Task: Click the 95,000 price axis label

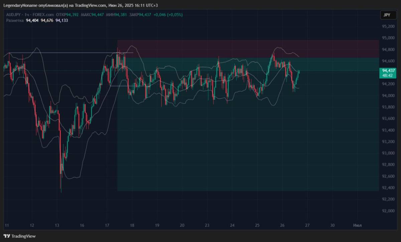Action: pos(389,38)
